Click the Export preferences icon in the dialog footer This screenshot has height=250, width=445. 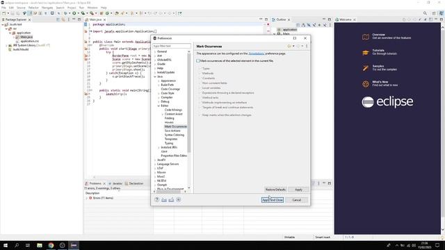tap(171, 199)
